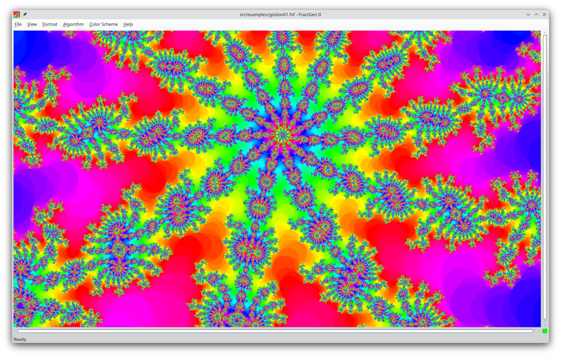Click the green status indicator square

pyautogui.click(x=545, y=331)
